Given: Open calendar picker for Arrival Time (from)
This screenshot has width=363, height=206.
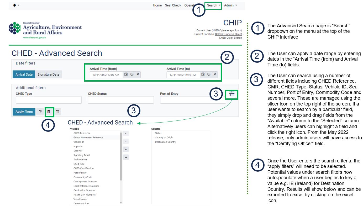Looking at the screenshot, I should [126, 75].
